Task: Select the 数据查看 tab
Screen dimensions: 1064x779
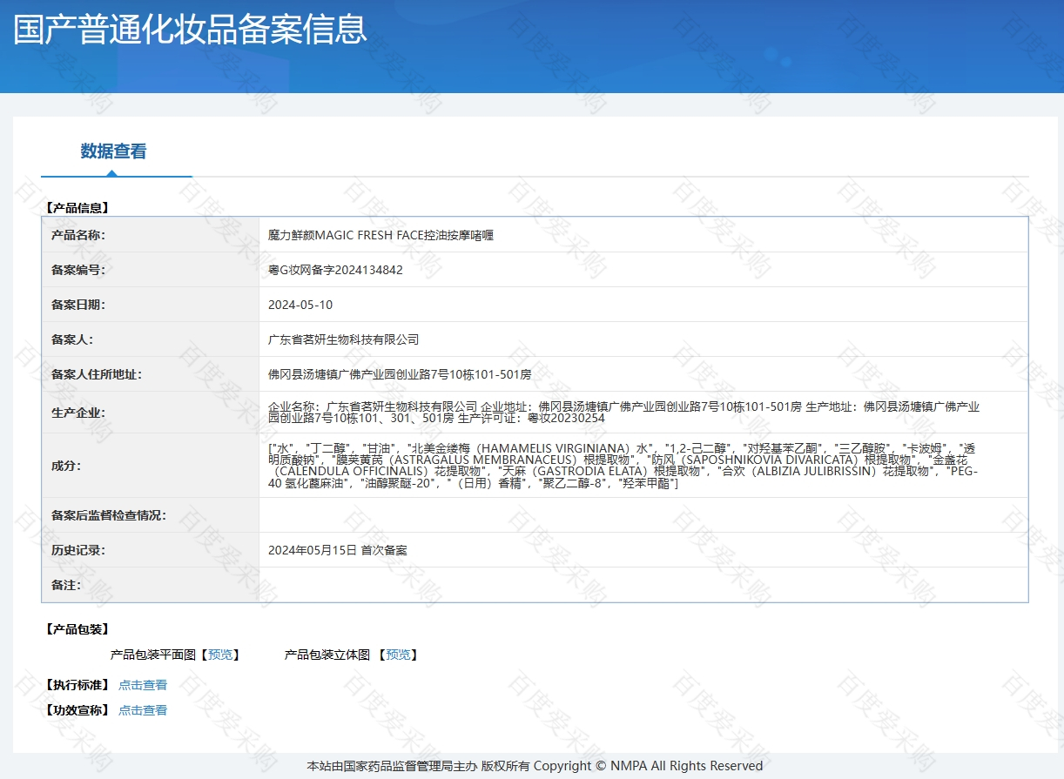Action: 113,151
